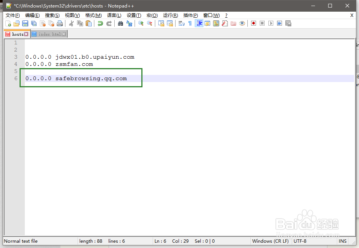Undo the last edit with the green arrow
Image resolution: width=359 pixels, height=248 pixels.
100,23
